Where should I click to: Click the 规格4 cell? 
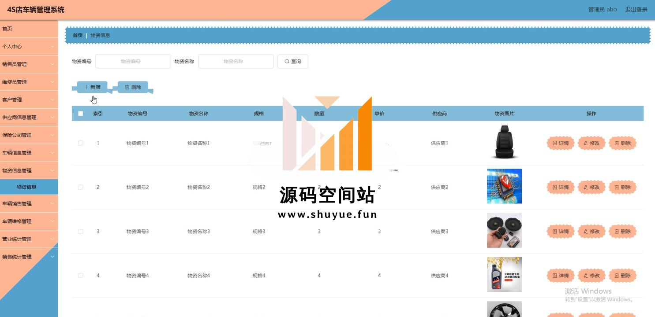click(x=259, y=276)
